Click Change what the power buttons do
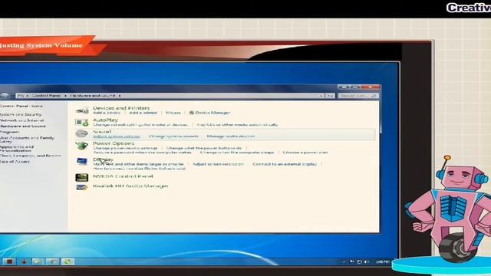This screenshot has width=491, height=276. pyautogui.click(x=204, y=148)
